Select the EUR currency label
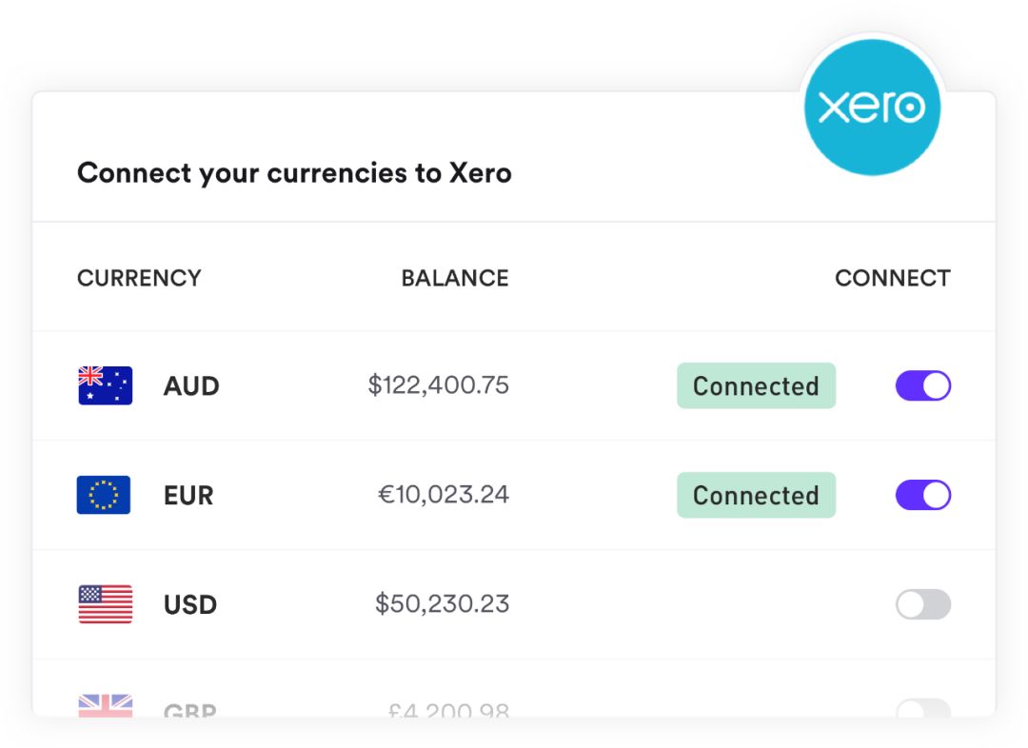Image resolution: width=1028 pixels, height=748 pixels. pyautogui.click(x=188, y=496)
